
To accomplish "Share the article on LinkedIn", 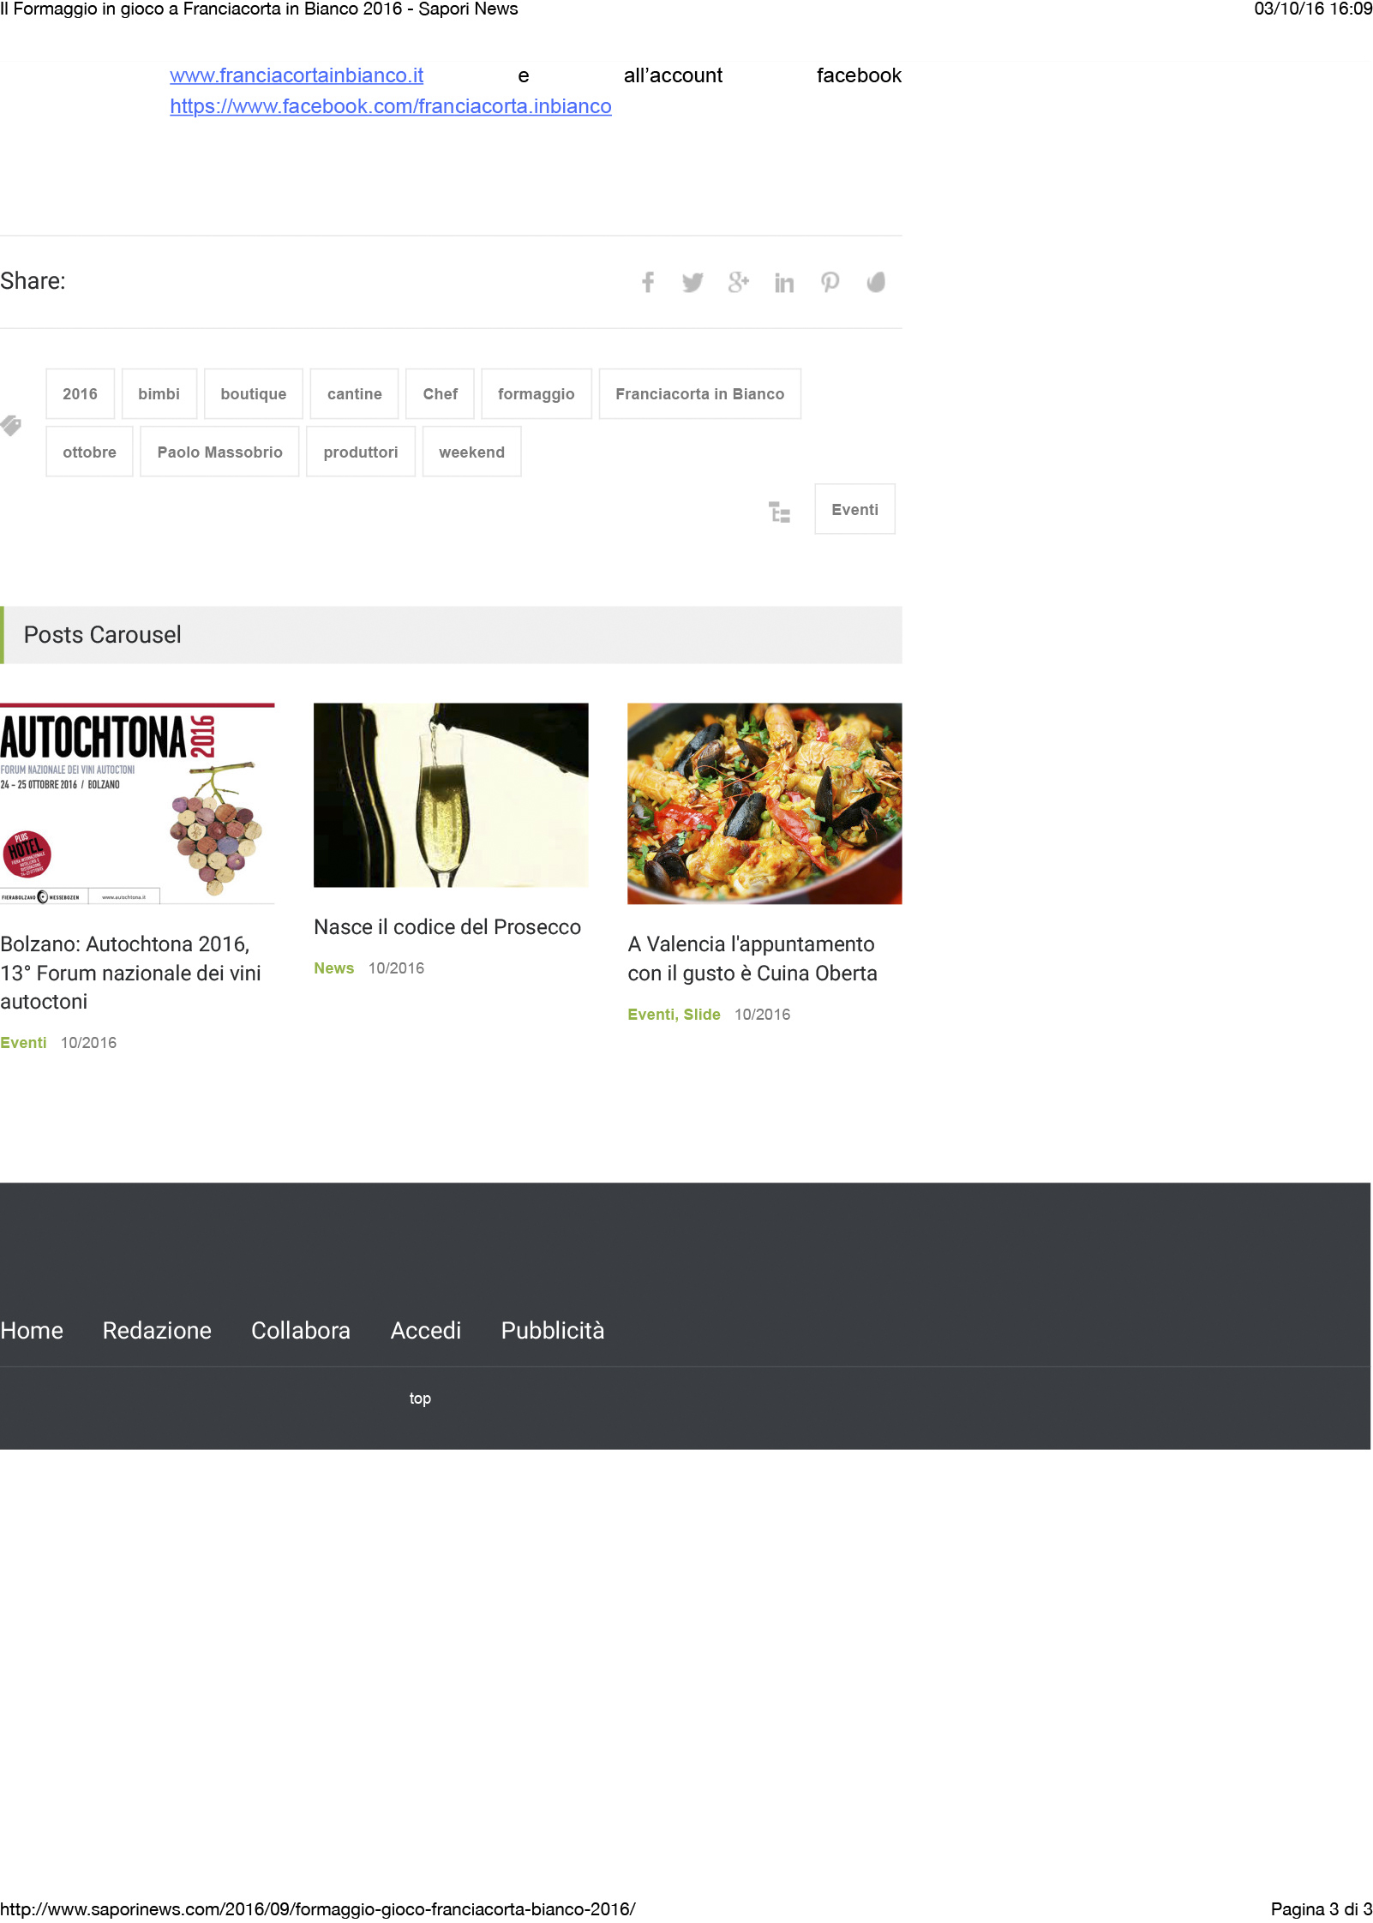I will pos(783,283).
